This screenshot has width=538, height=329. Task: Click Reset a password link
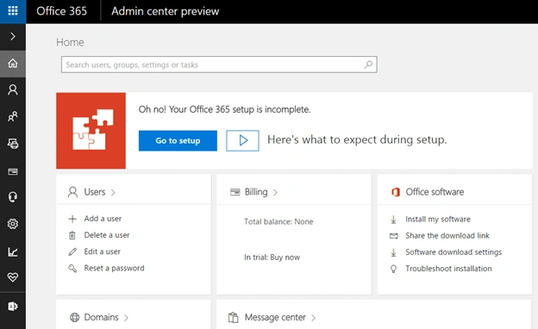pyautogui.click(x=115, y=268)
